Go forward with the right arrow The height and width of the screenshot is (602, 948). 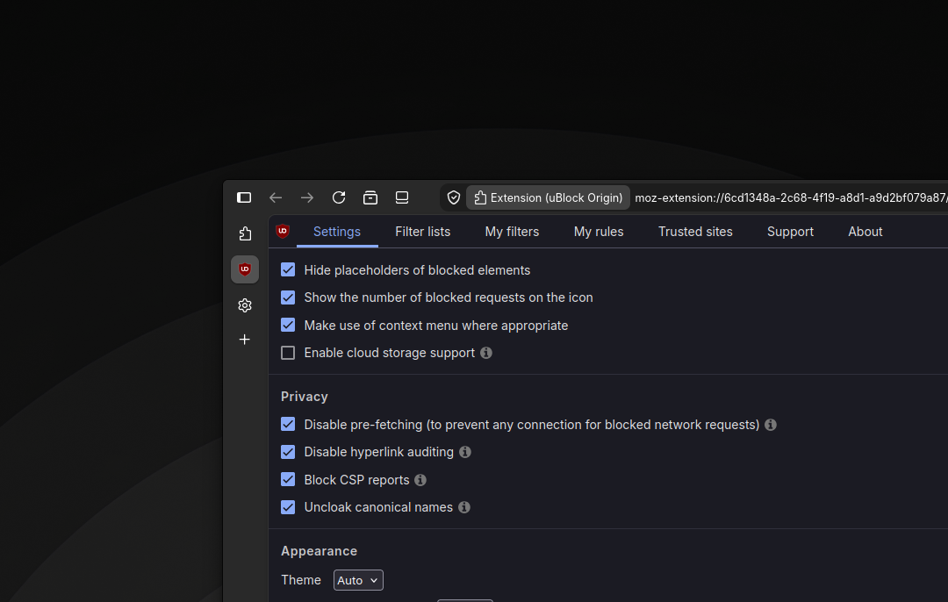tap(307, 197)
